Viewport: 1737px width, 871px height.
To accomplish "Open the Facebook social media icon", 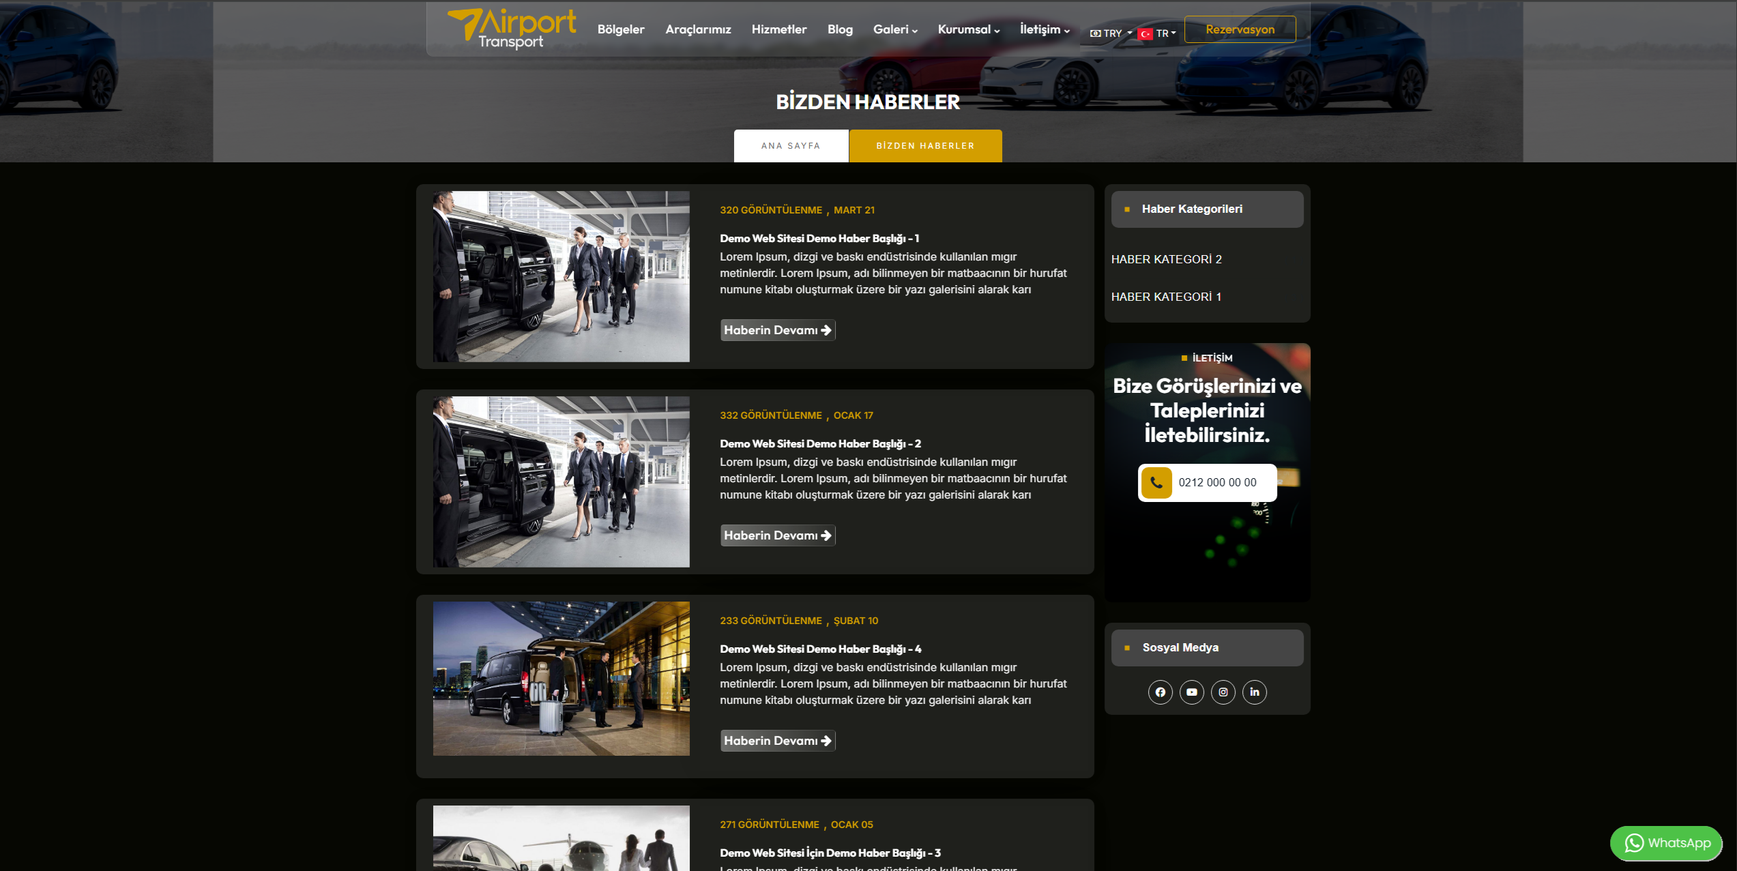I will pyautogui.click(x=1160, y=692).
